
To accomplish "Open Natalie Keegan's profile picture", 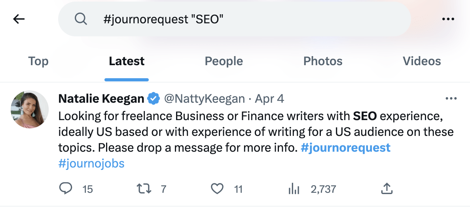I will [x=30, y=109].
